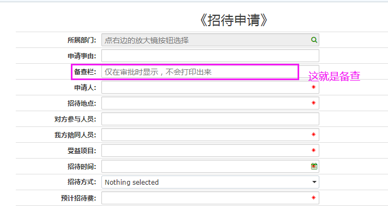Click the 《招待申请》 form title
The width and height of the screenshot is (388, 206).
pyautogui.click(x=233, y=20)
